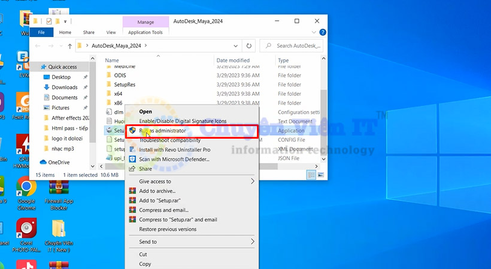Open the Firewall App Blocker desktop shortcut

click(x=59, y=189)
